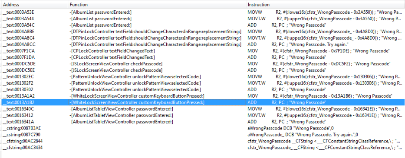Select the JSLockScreenViewController row at 000DC5EE
This screenshot has width=405, height=158.
click(x=202, y=70)
